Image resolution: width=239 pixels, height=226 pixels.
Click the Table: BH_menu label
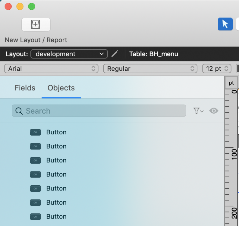coord(154,54)
